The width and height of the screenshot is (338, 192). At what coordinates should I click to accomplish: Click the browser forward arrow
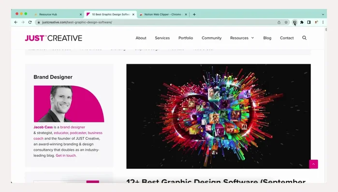[23, 22]
